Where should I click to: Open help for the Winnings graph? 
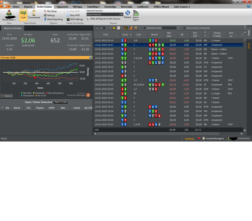tap(91, 57)
